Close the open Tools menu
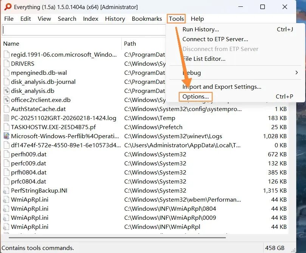The image size is (306, 253). (x=176, y=19)
